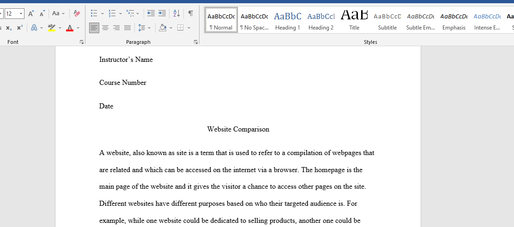Center the paragraph text
This screenshot has width=514, height=227.
tap(105, 28)
